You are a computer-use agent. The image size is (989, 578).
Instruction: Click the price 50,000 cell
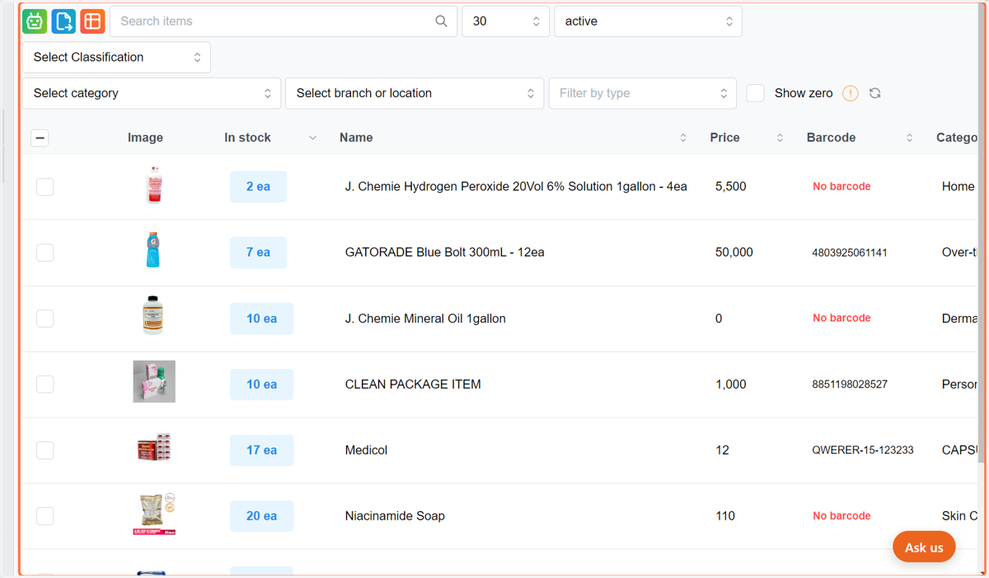(x=734, y=253)
